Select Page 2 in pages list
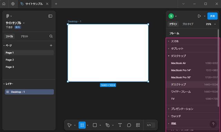 pos(29,60)
